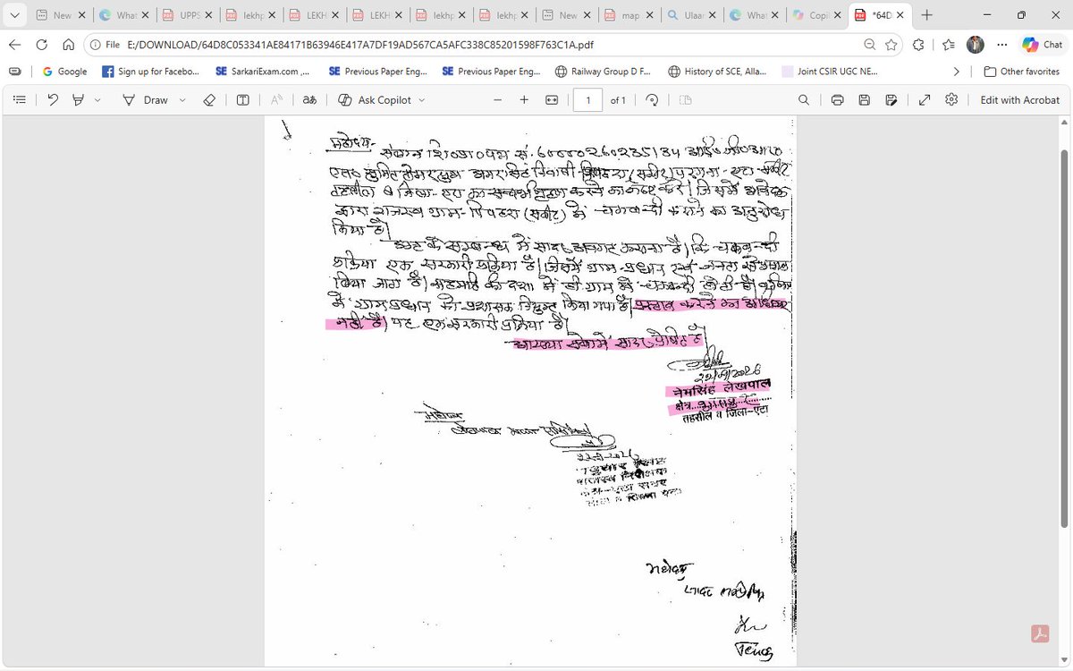Zoom out with the minus button
The image size is (1073, 671).
[498, 100]
